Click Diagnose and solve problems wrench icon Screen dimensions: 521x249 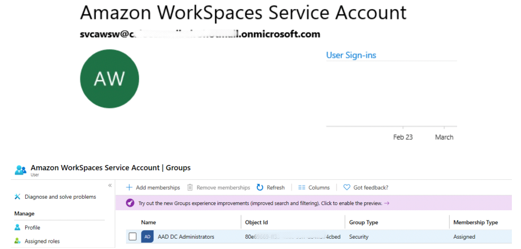pos(18,197)
